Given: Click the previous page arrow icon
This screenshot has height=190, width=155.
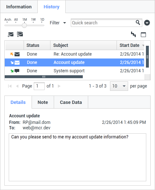Looking at the screenshot, I should 17,86.
